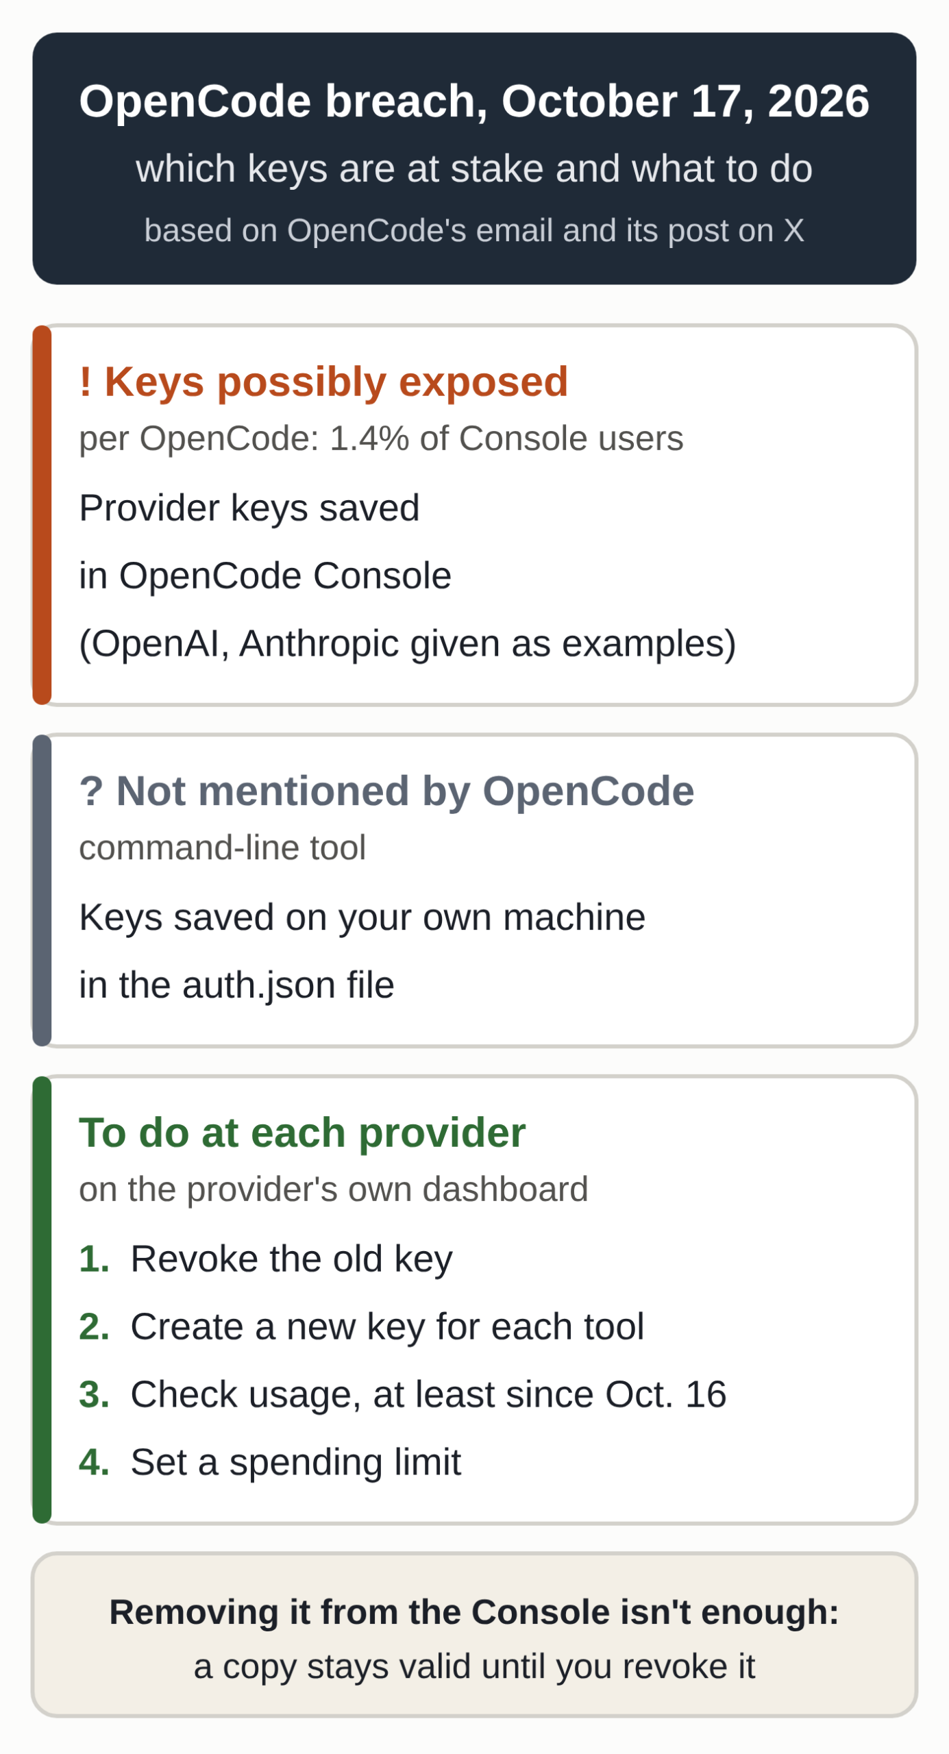Click step "Set a spending limit"

click(295, 1462)
